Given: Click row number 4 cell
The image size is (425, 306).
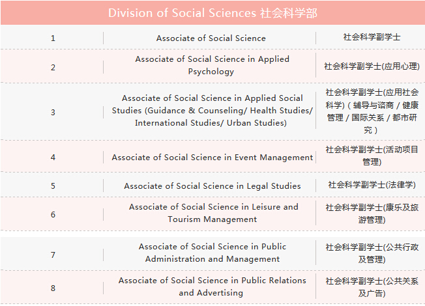Looking at the screenshot, I should (53, 157).
